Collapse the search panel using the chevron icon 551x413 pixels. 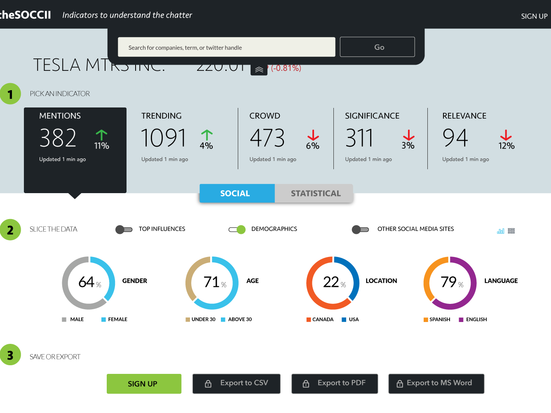coord(259,70)
